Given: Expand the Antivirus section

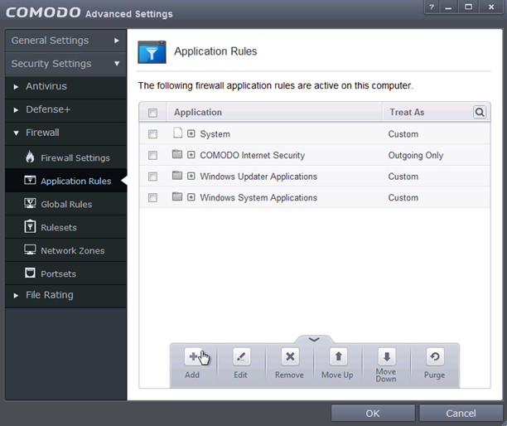Looking at the screenshot, I should [65, 86].
